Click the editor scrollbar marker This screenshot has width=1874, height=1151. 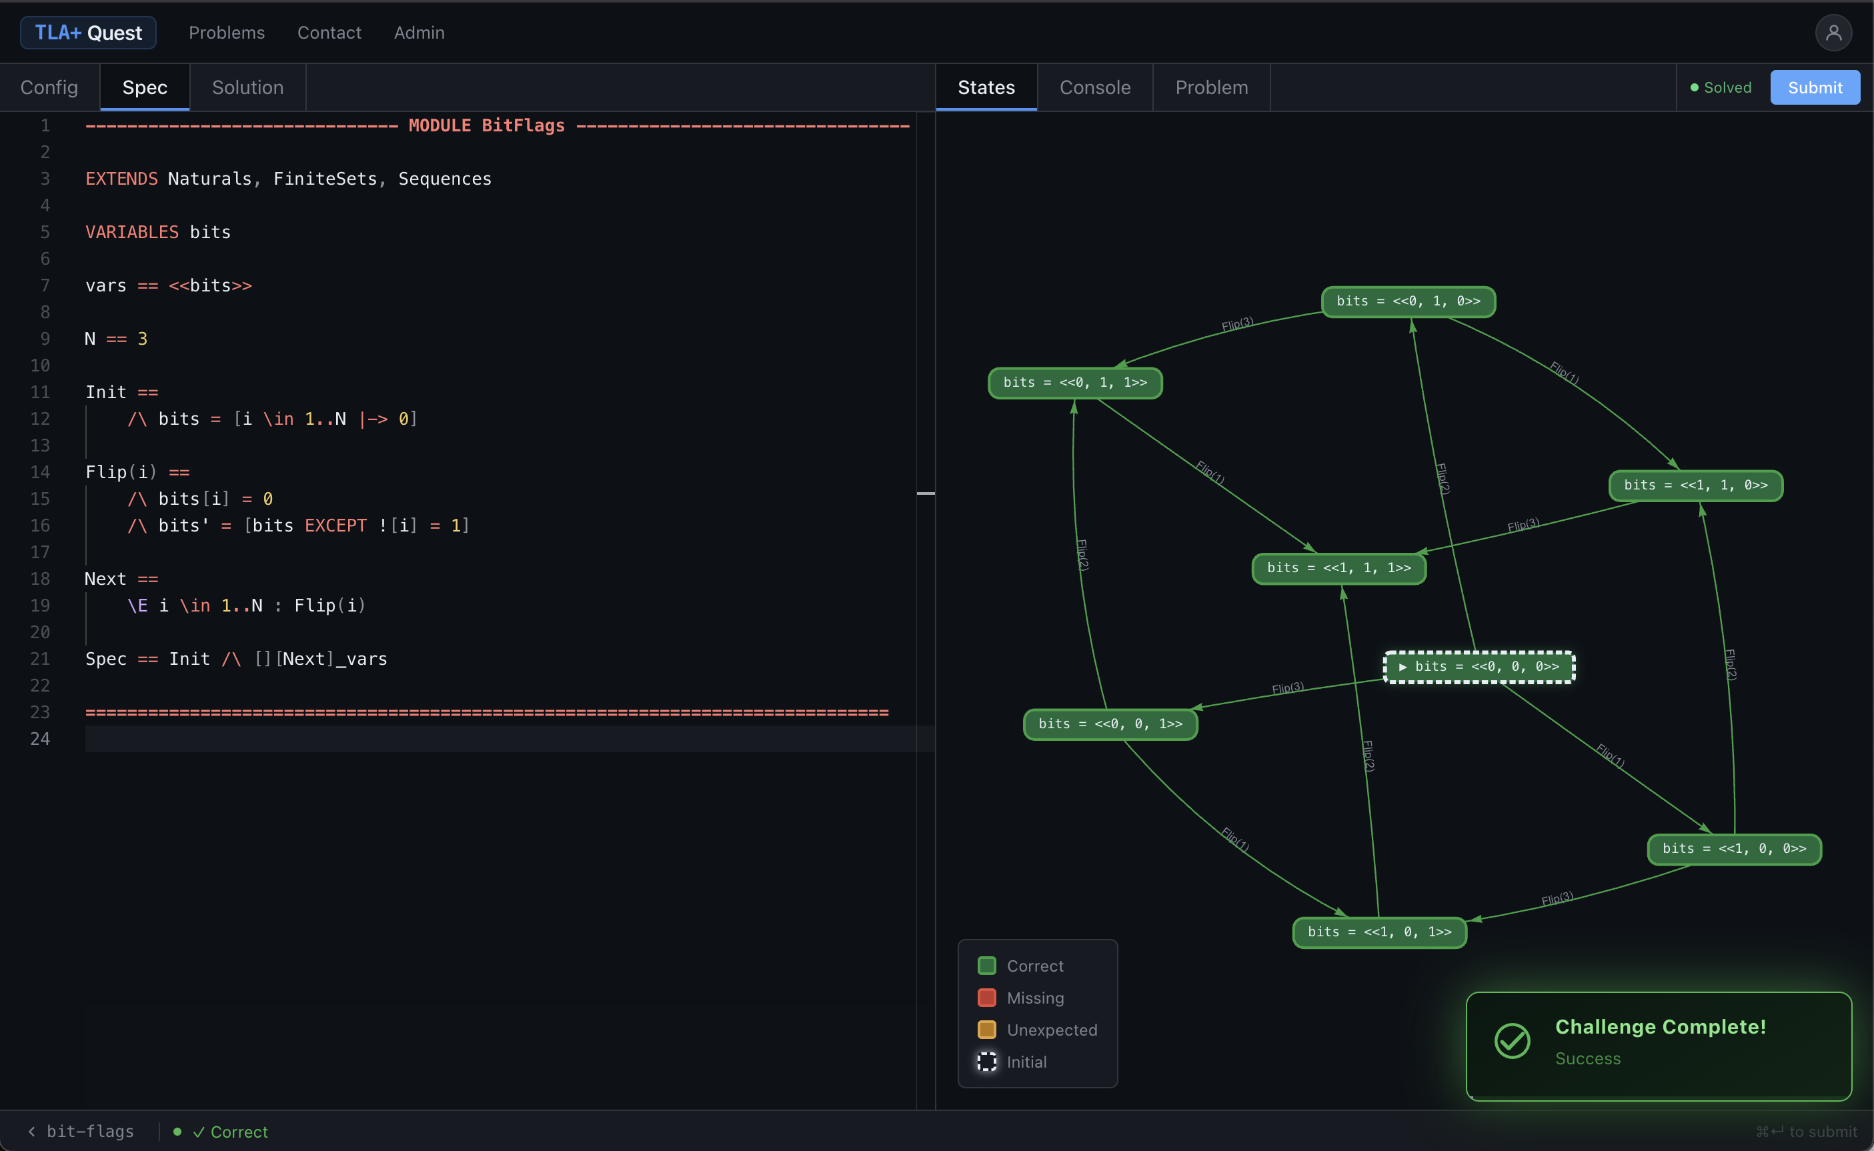click(926, 493)
